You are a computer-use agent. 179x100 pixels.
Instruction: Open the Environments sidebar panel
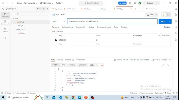click(x=5, y=22)
